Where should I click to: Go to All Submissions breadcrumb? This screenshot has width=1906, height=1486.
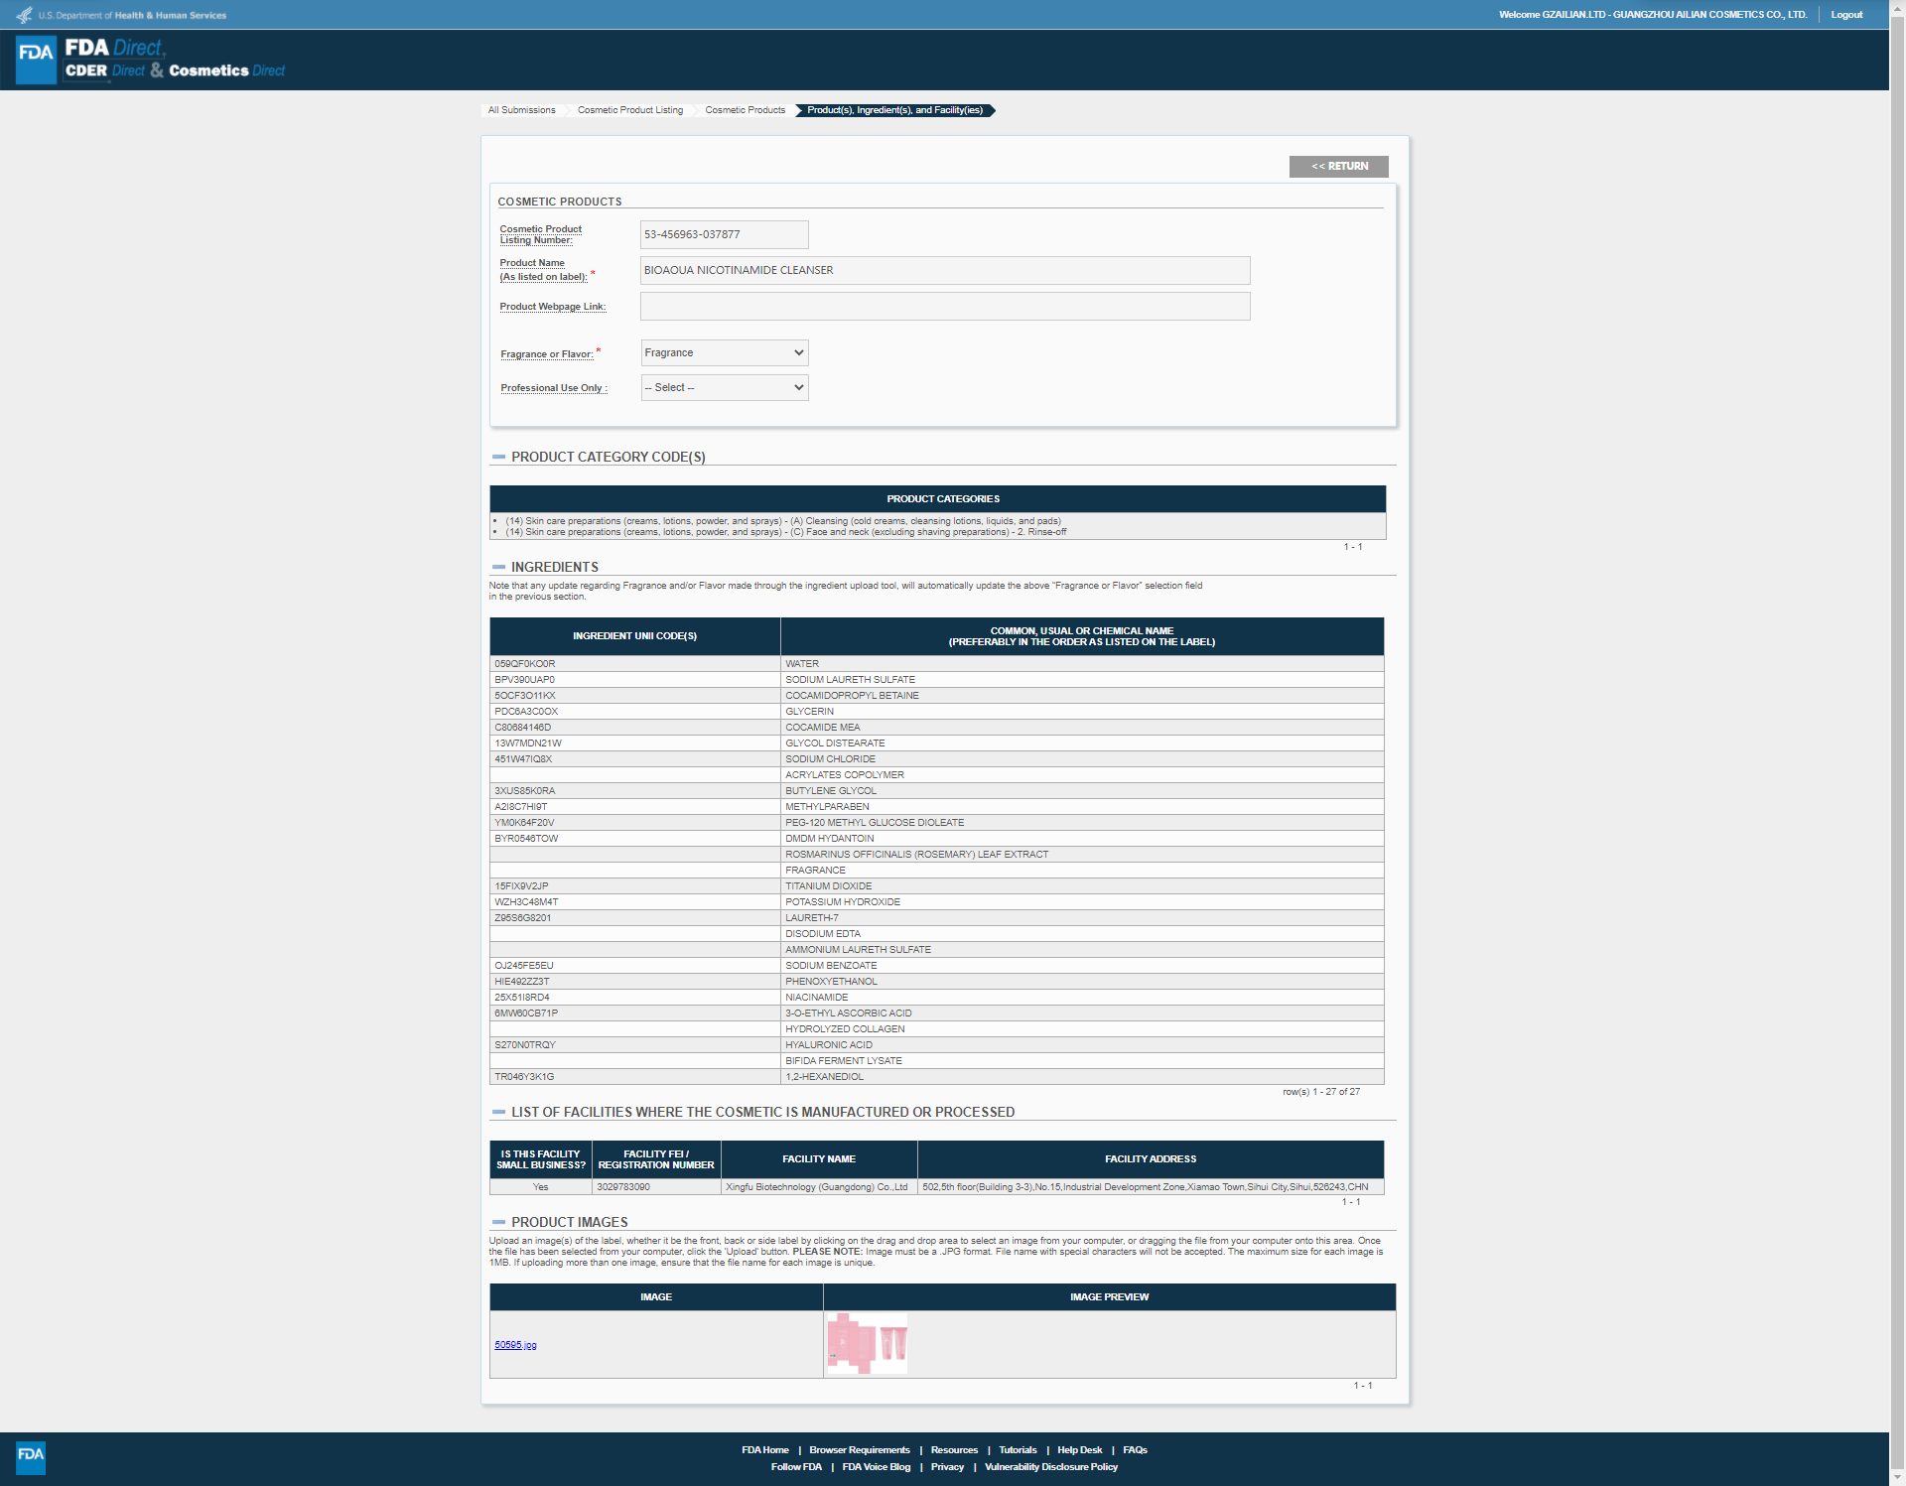click(521, 110)
